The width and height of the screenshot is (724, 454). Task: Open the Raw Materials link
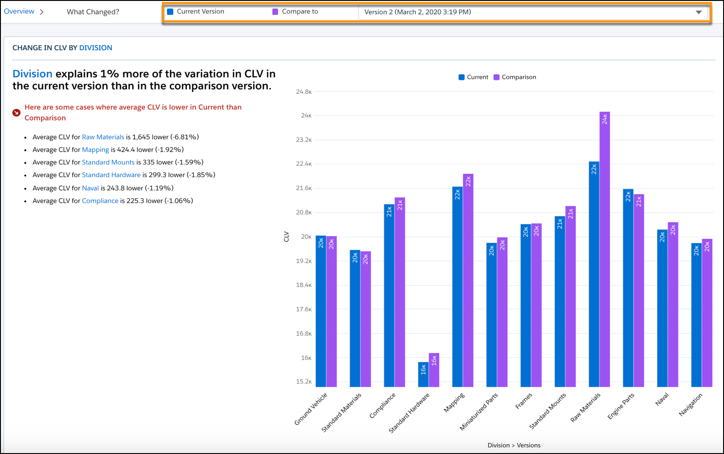pyautogui.click(x=103, y=137)
